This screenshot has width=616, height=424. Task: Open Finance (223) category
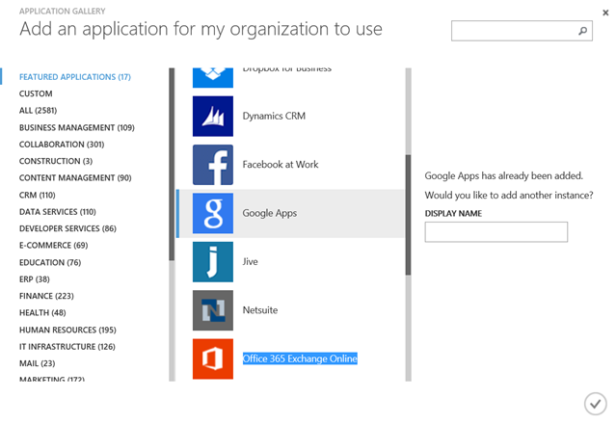pyautogui.click(x=46, y=296)
